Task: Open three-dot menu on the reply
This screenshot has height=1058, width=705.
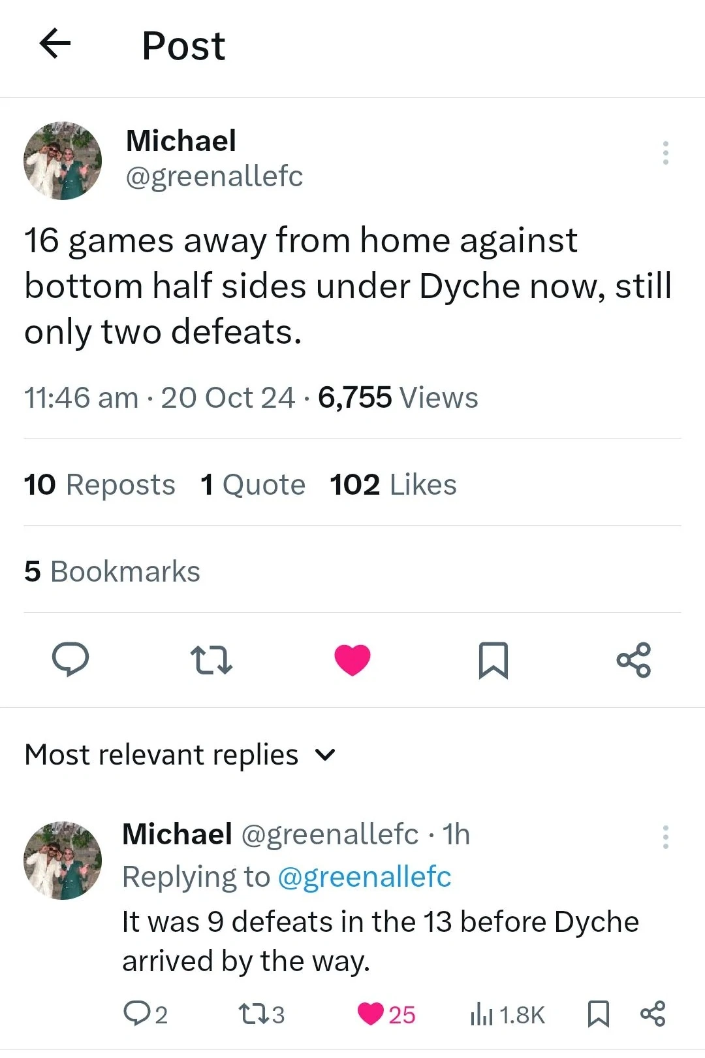Action: coord(665,837)
